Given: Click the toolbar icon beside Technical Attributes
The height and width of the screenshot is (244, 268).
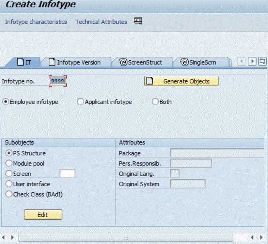Looking at the screenshot, I should 138,21.
